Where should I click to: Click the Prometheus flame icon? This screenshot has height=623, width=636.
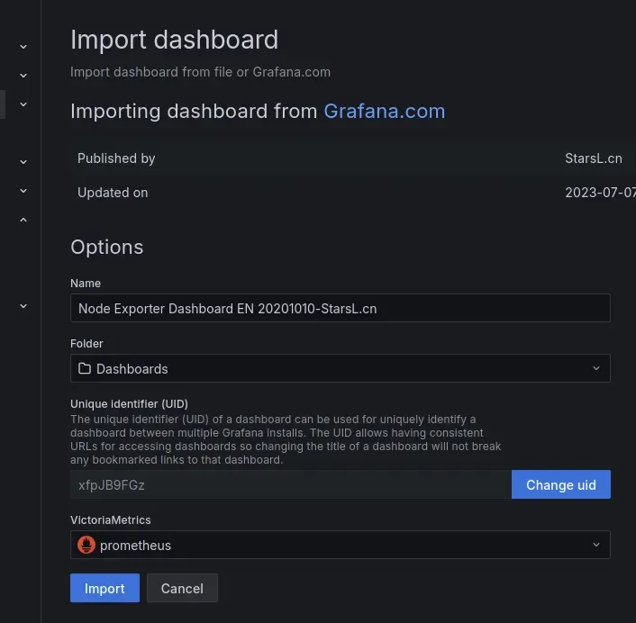[86, 545]
